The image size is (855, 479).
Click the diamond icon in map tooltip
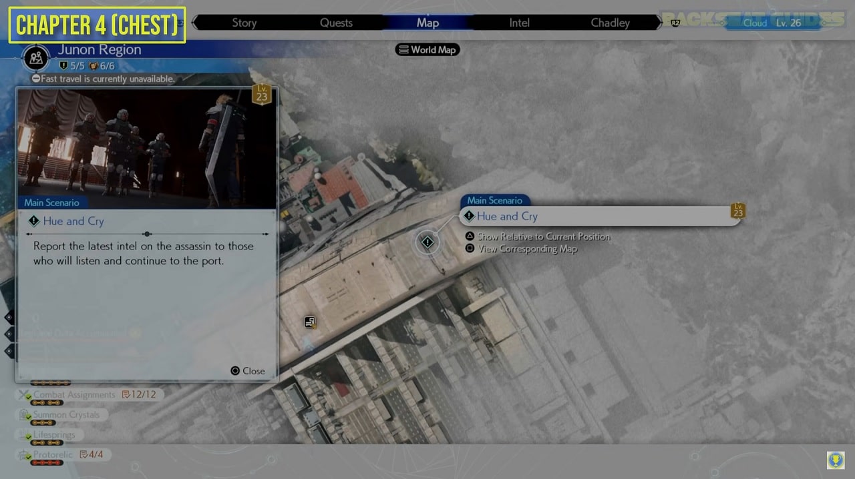tap(469, 216)
